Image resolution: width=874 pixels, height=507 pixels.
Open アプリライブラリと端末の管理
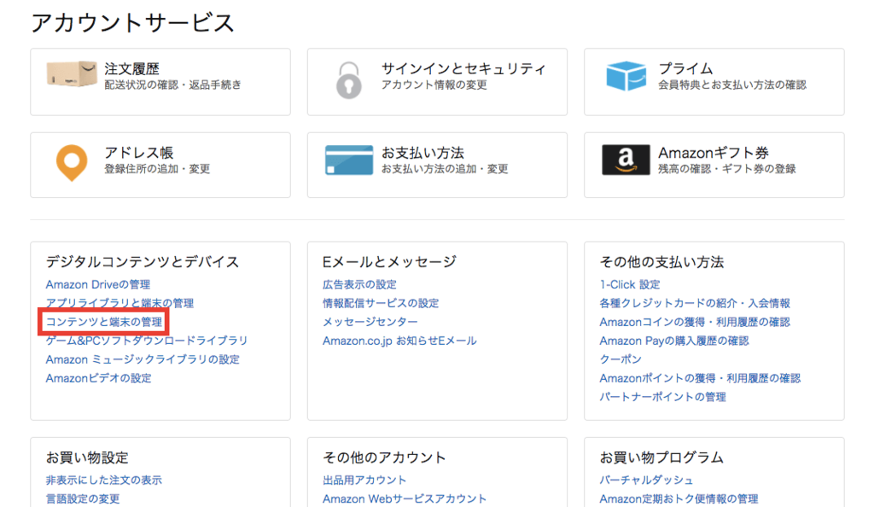point(119,303)
